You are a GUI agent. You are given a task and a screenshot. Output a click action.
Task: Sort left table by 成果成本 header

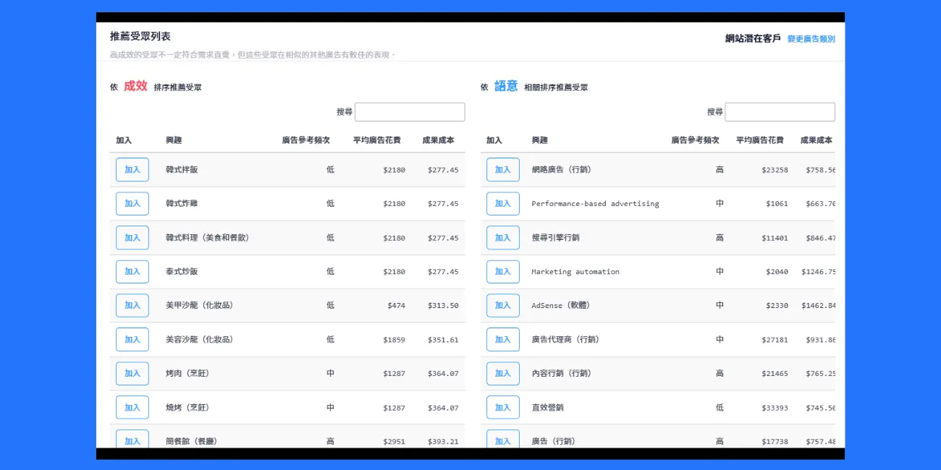point(439,140)
